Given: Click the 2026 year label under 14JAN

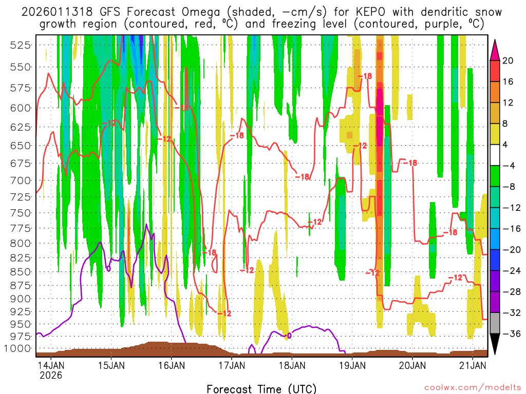Looking at the screenshot, I should [51, 375].
